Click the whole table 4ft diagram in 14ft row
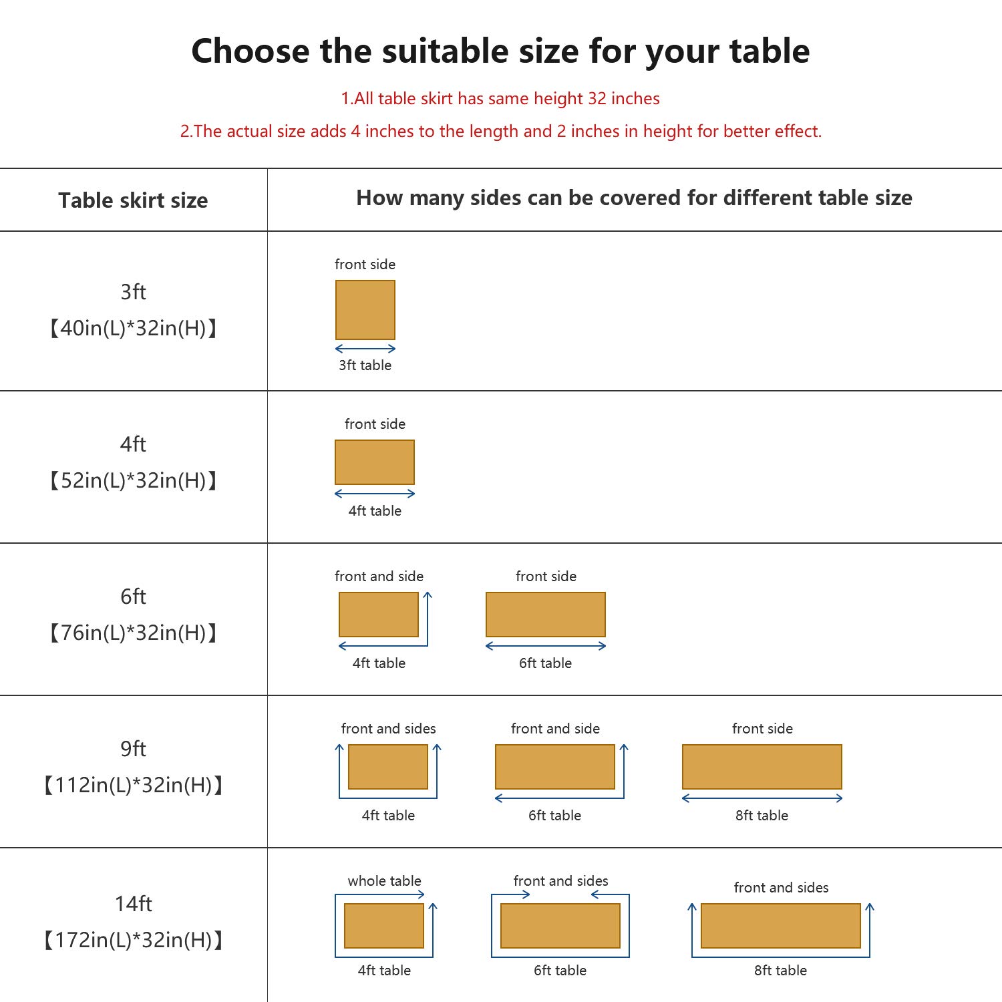Screen dimensions: 1002x1002 click(384, 926)
